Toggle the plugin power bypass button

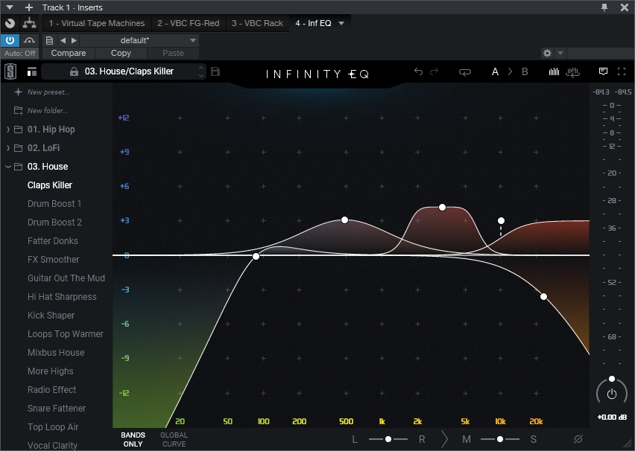pyautogui.click(x=10, y=40)
